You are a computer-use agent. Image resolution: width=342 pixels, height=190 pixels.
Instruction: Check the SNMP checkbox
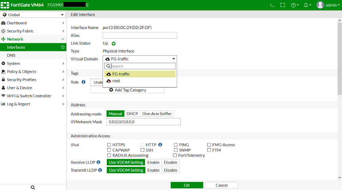(176, 150)
